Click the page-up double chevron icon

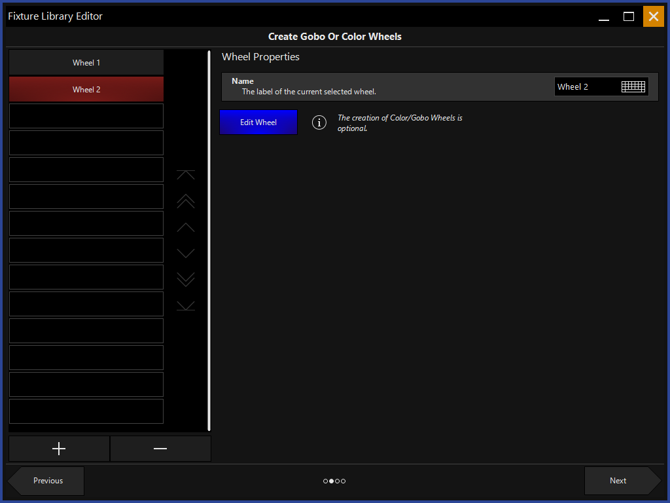(x=186, y=201)
